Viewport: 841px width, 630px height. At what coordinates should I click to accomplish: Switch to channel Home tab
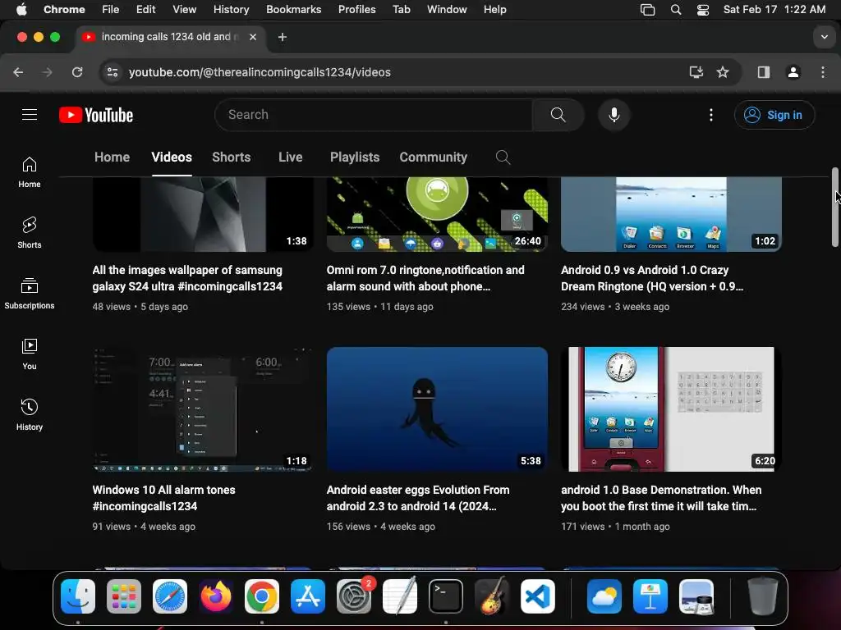pyautogui.click(x=112, y=157)
